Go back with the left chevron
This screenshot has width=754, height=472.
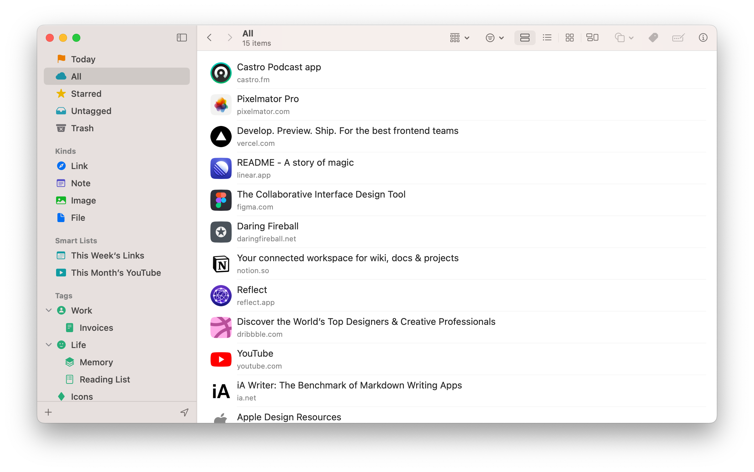click(x=209, y=38)
